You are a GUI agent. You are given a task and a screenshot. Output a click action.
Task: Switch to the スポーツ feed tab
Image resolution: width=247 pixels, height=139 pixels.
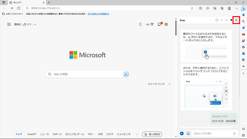pyautogui.click(x=57, y=134)
